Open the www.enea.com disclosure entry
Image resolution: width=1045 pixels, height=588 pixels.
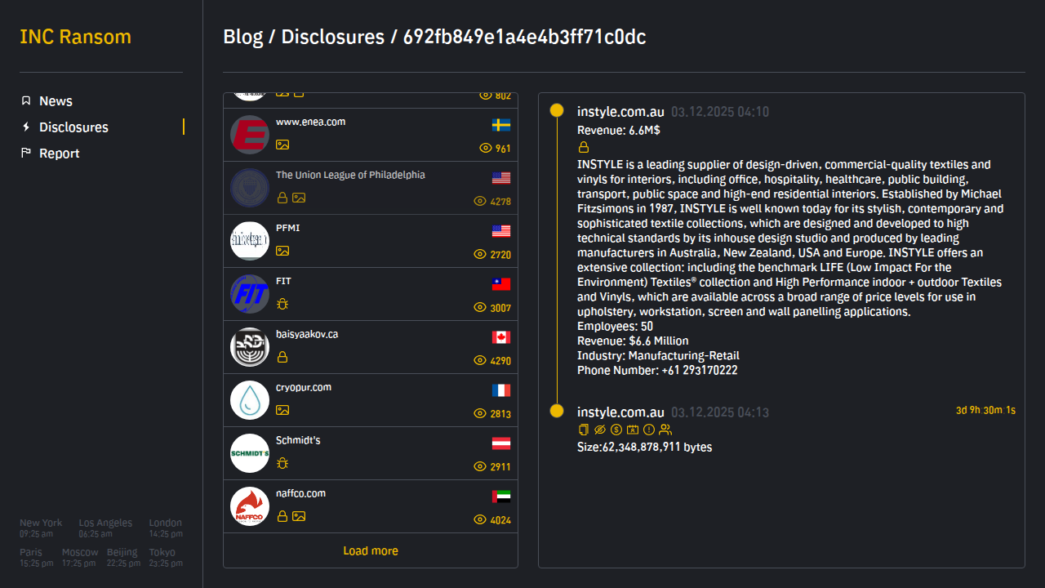[310, 122]
